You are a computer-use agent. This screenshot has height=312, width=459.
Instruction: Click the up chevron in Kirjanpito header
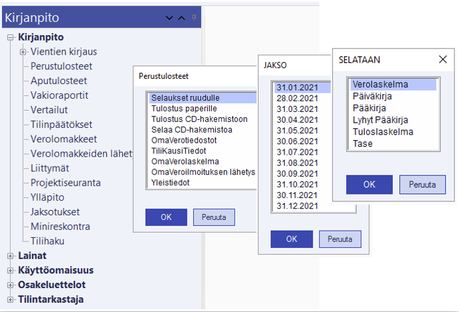click(x=181, y=17)
